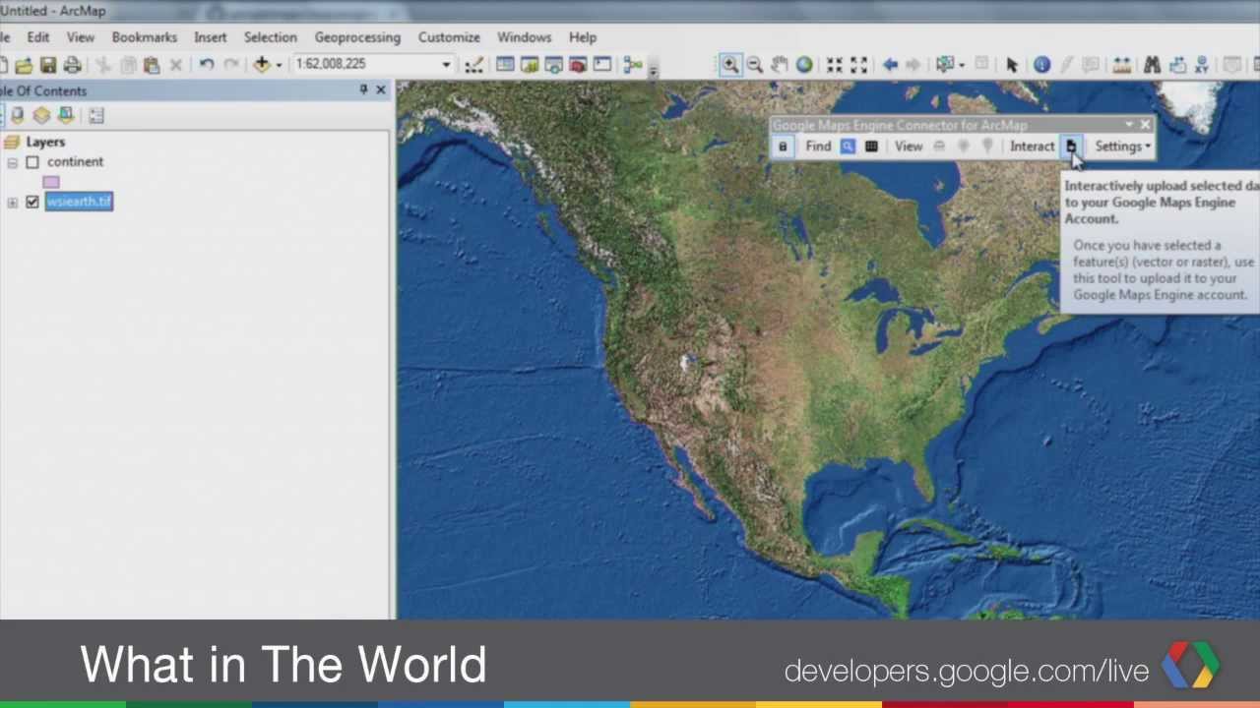Open the Bookmarks menu

coord(145,37)
